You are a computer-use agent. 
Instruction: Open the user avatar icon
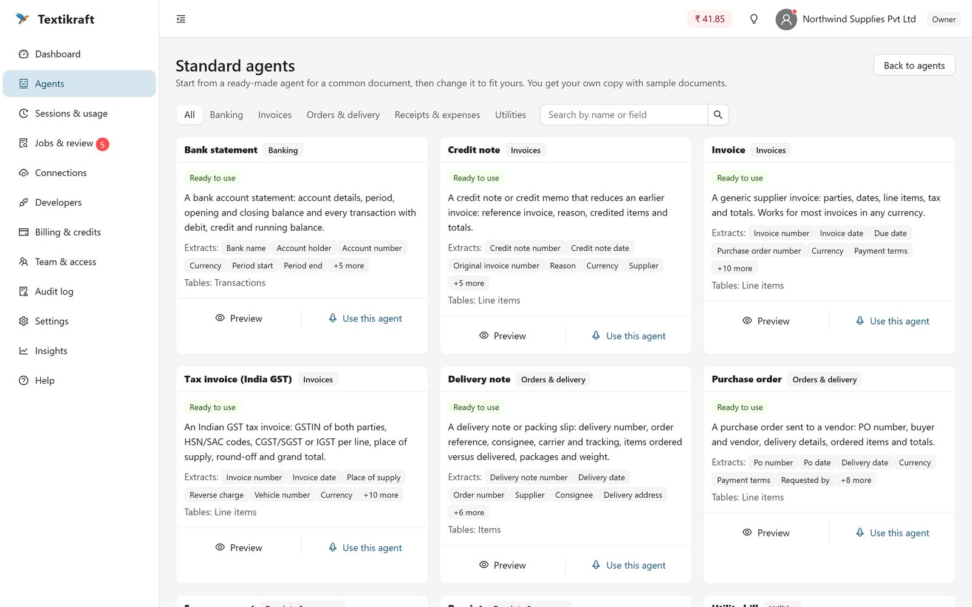click(x=786, y=19)
